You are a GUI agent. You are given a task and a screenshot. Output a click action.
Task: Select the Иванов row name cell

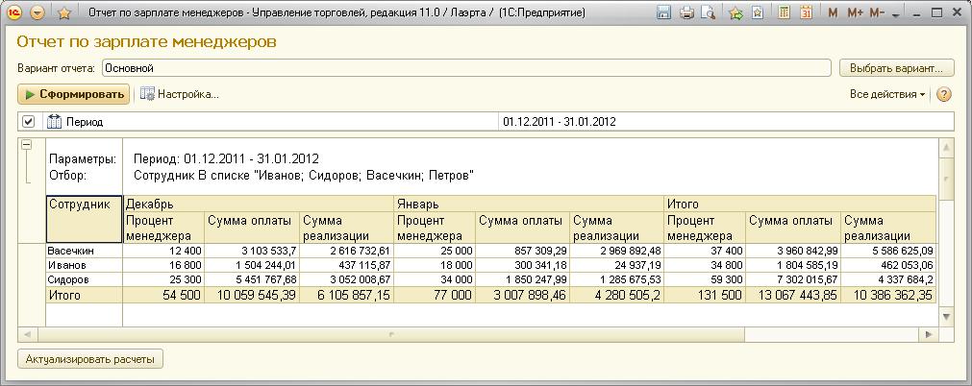point(84,265)
